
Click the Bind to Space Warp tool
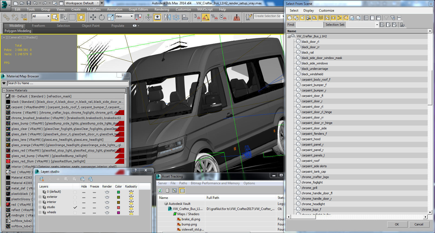pyautogui.click(x=24, y=17)
